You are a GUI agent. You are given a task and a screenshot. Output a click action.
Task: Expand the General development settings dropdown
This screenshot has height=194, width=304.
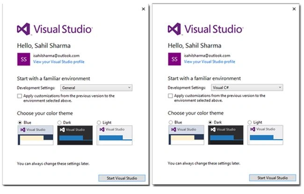(x=96, y=88)
